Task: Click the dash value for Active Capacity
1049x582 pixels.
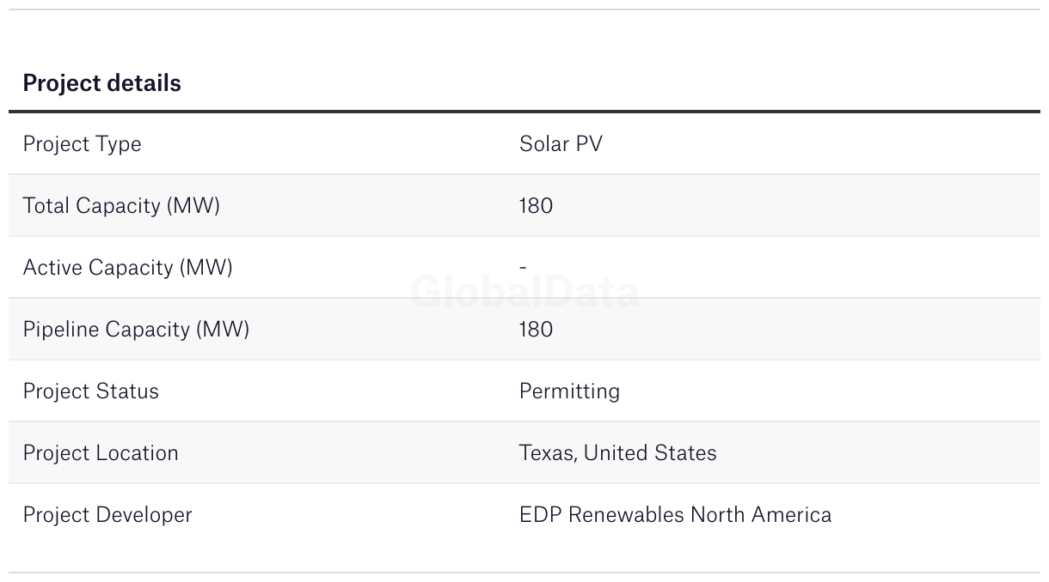Action: (523, 268)
